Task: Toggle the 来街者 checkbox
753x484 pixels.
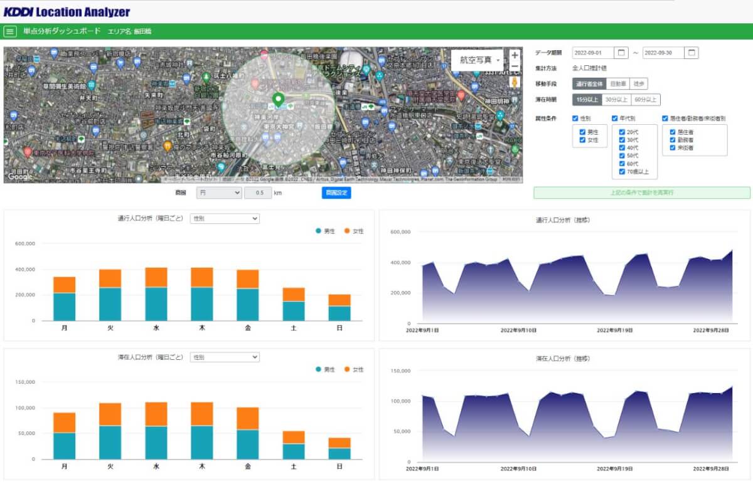Action: (672, 148)
